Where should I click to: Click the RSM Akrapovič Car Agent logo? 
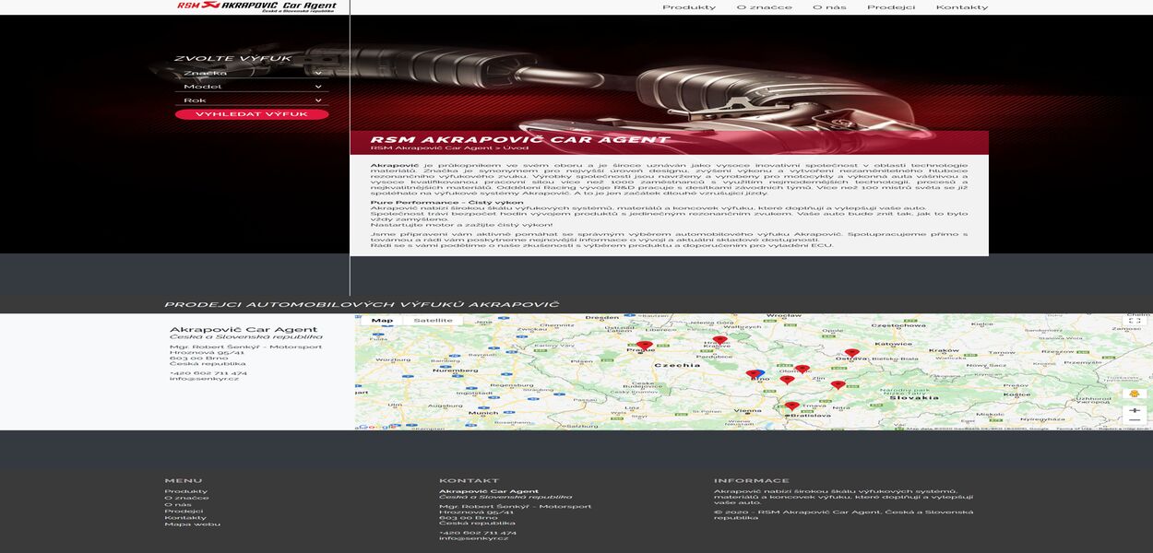(x=256, y=6)
